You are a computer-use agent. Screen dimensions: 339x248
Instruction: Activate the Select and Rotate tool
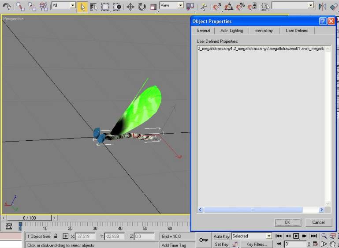pyautogui.click(x=142, y=7)
